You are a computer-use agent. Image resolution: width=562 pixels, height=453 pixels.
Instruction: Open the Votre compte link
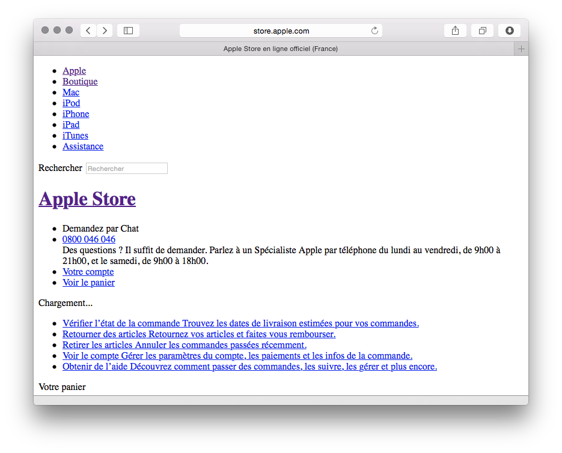tap(88, 272)
